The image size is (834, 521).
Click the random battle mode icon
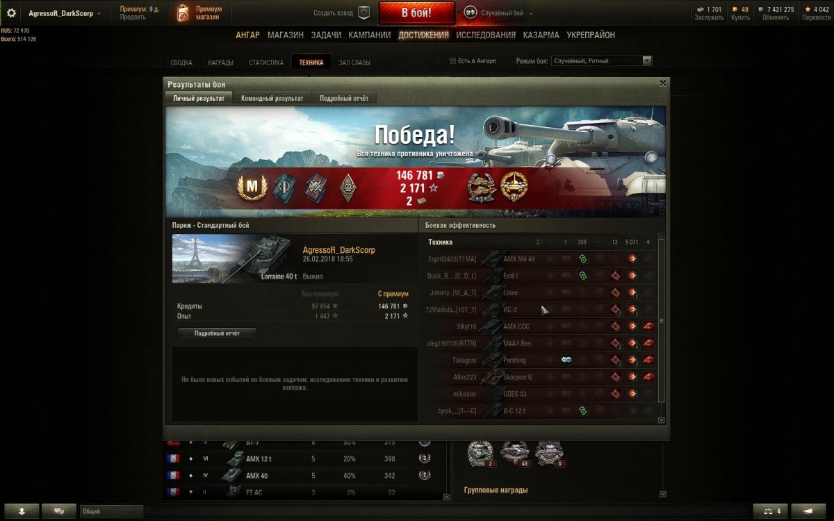471,13
